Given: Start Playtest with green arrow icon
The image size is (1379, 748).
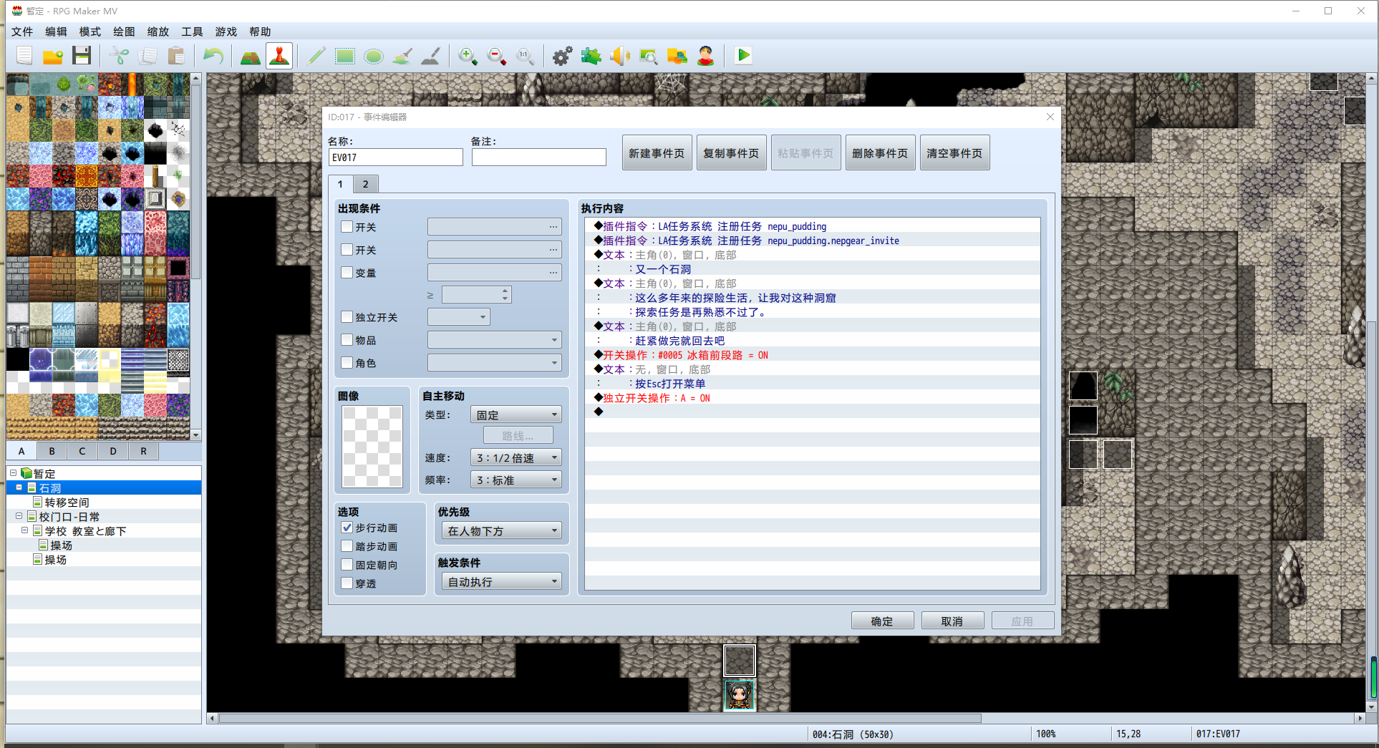Looking at the screenshot, I should [743, 56].
